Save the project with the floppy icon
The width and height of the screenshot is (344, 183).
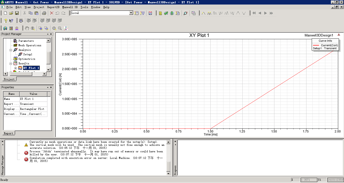(17, 13)
